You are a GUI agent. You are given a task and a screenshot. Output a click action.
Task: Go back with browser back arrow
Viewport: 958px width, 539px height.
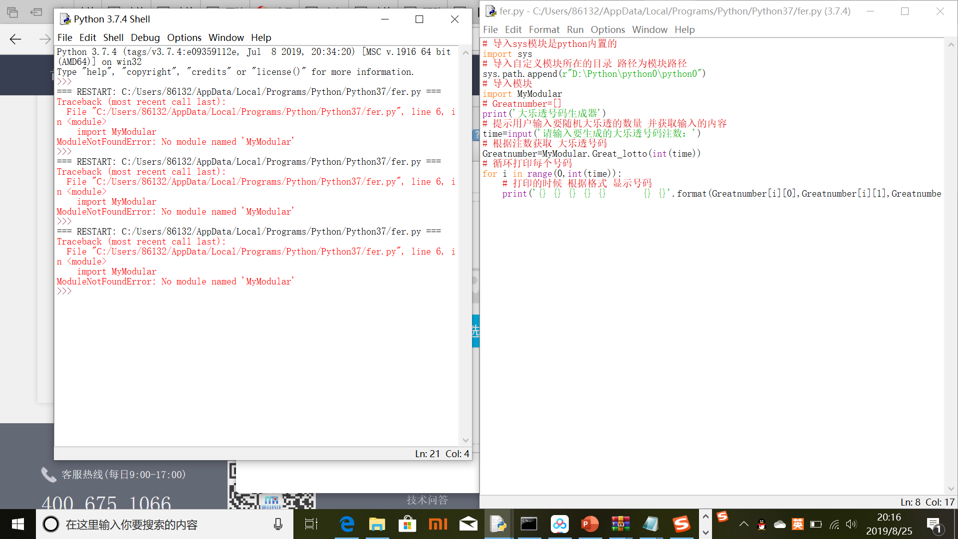[15, 39]
